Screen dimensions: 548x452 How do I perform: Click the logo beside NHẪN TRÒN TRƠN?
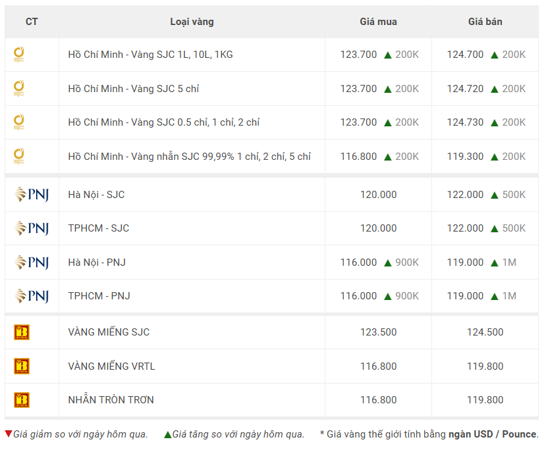pyautogui.click(x=22, y=400)
